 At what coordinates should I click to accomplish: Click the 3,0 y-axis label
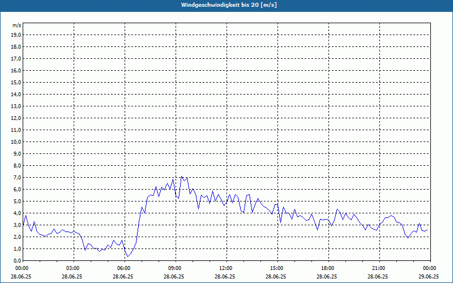17,225
